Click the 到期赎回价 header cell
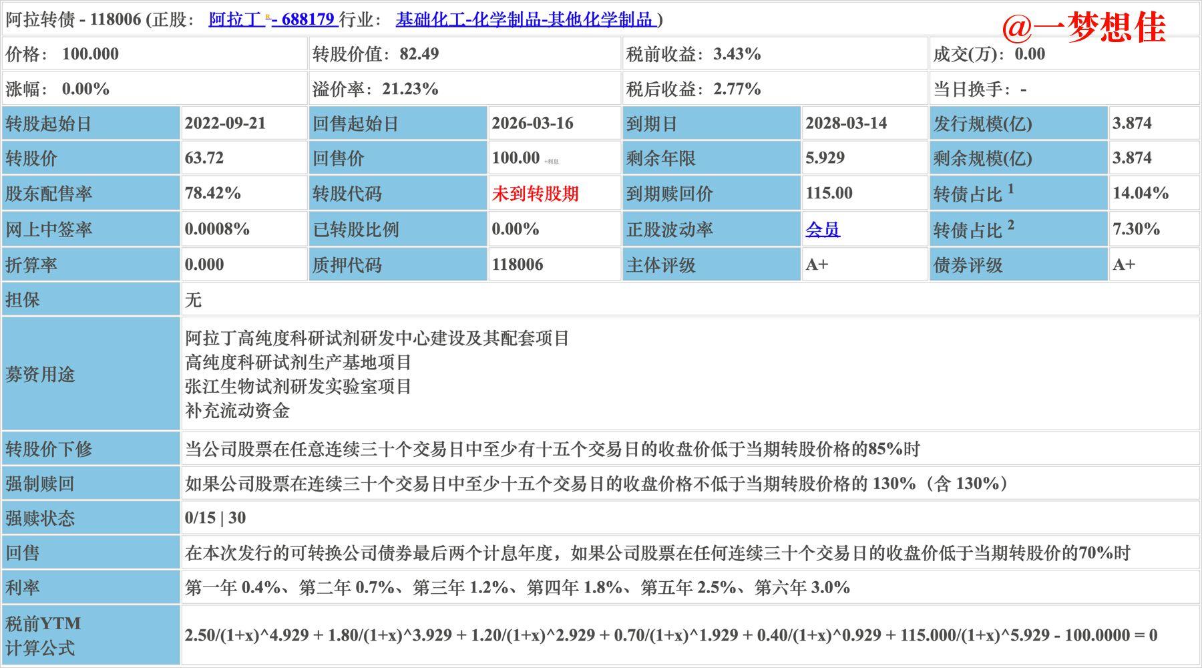This screenshot has width=1202, height=668. click(711, 194)
